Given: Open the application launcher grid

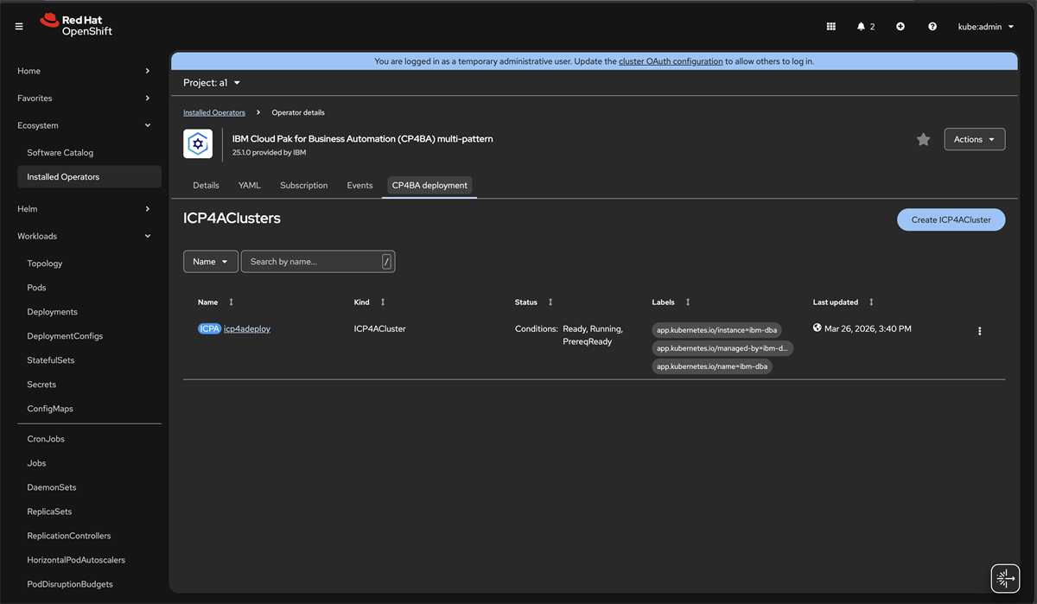Looking at the screenshot, I should pyautogui.click(x=831, y=27).
